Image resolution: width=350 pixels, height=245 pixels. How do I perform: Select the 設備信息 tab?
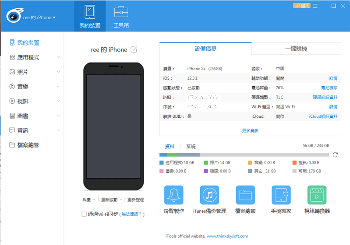click(205, 49)
